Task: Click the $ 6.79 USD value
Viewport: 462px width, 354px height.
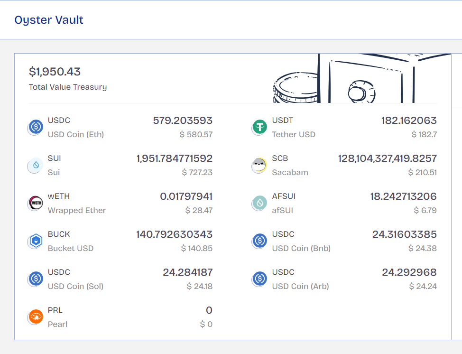Action: pyautogui.click(x=425, y=211)
